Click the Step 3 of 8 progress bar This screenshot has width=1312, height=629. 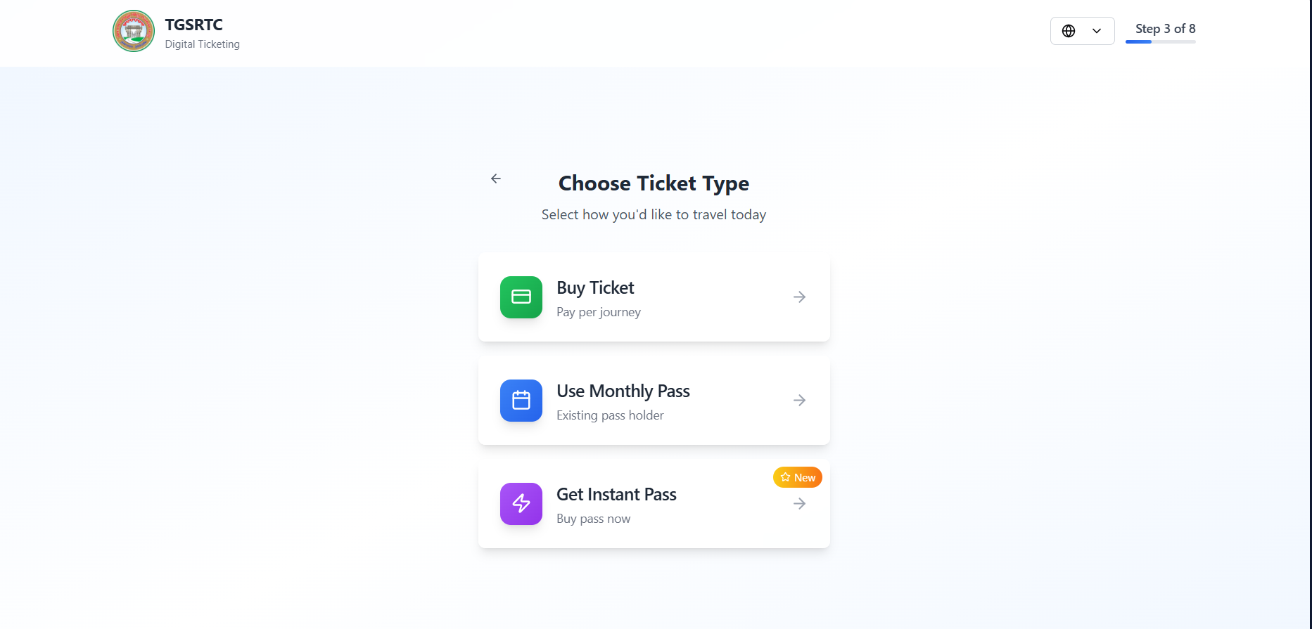point(1160,42)
